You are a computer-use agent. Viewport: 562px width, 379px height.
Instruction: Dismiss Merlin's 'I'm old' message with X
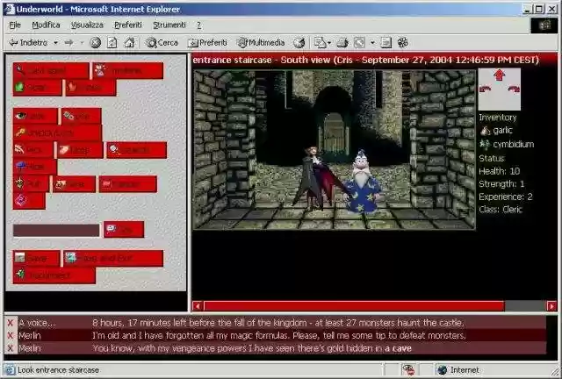tap(10, 336)
